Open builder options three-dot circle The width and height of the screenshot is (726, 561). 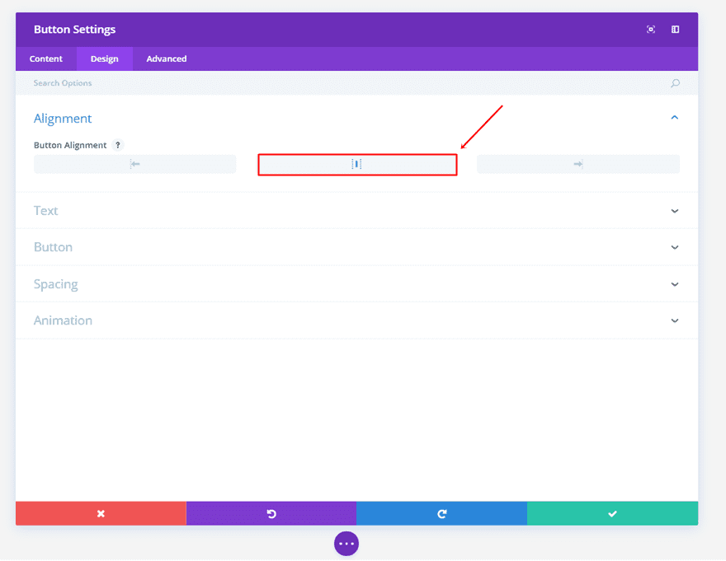[x=346, y=544]
